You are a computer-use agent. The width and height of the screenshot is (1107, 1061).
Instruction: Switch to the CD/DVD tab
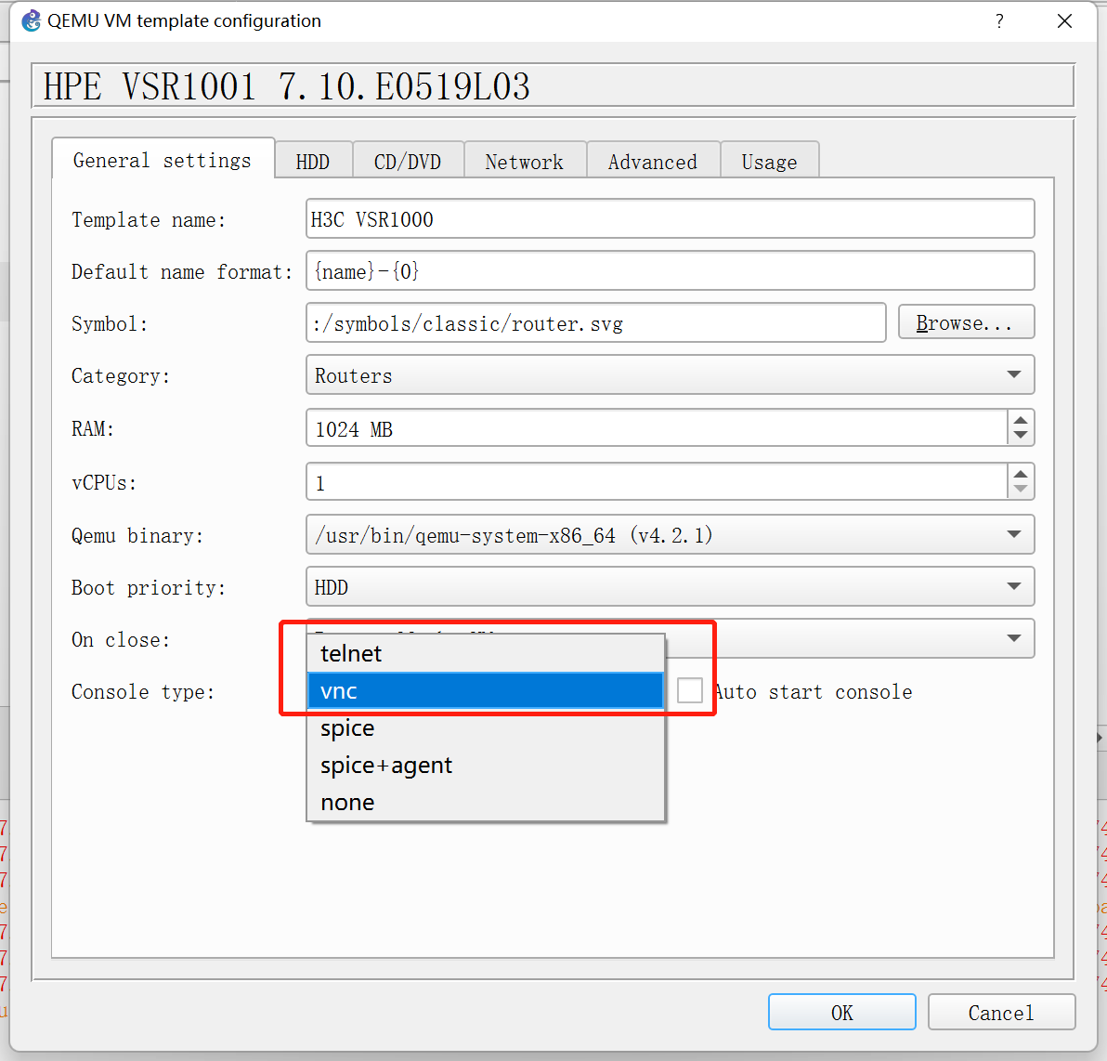(408, 162)
